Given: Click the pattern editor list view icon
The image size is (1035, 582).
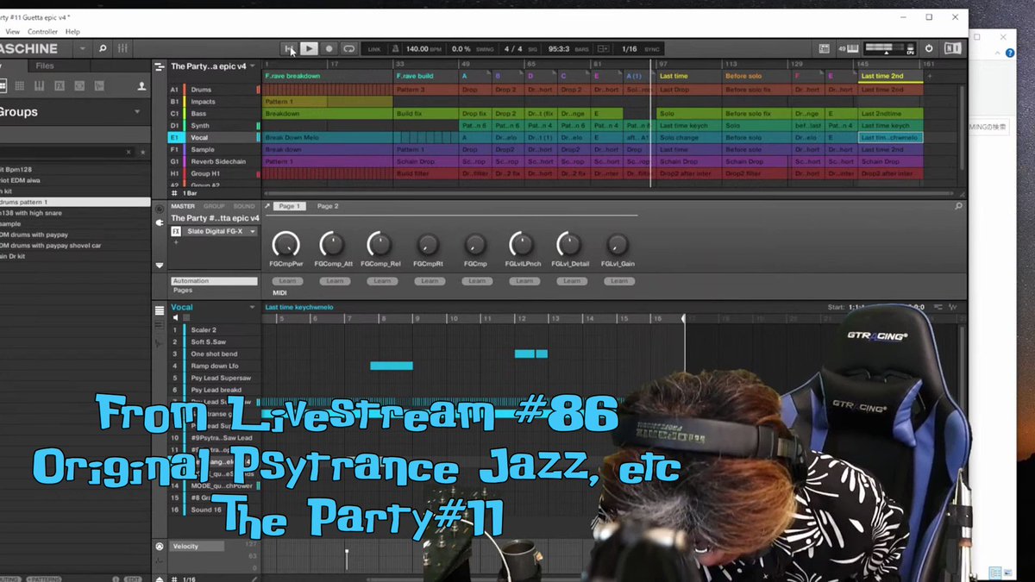Looking at the screenshot, I should click(x=159, y=310).
